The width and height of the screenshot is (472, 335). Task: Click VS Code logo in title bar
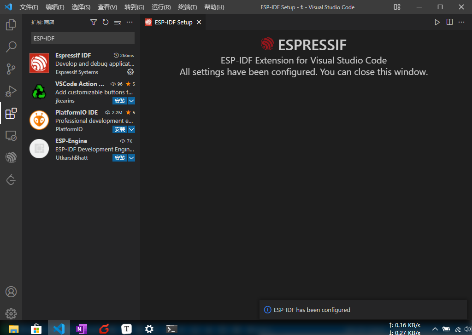[x=8, y=6]
